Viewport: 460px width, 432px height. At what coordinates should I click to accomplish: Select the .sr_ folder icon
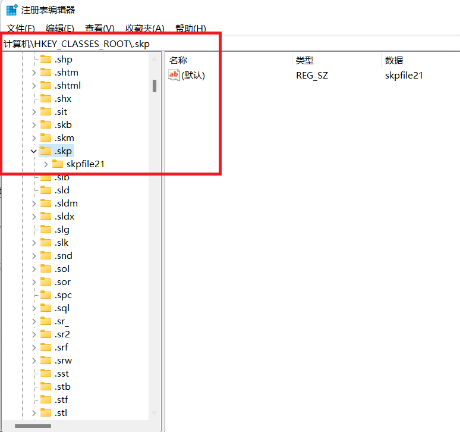[46, 321]
